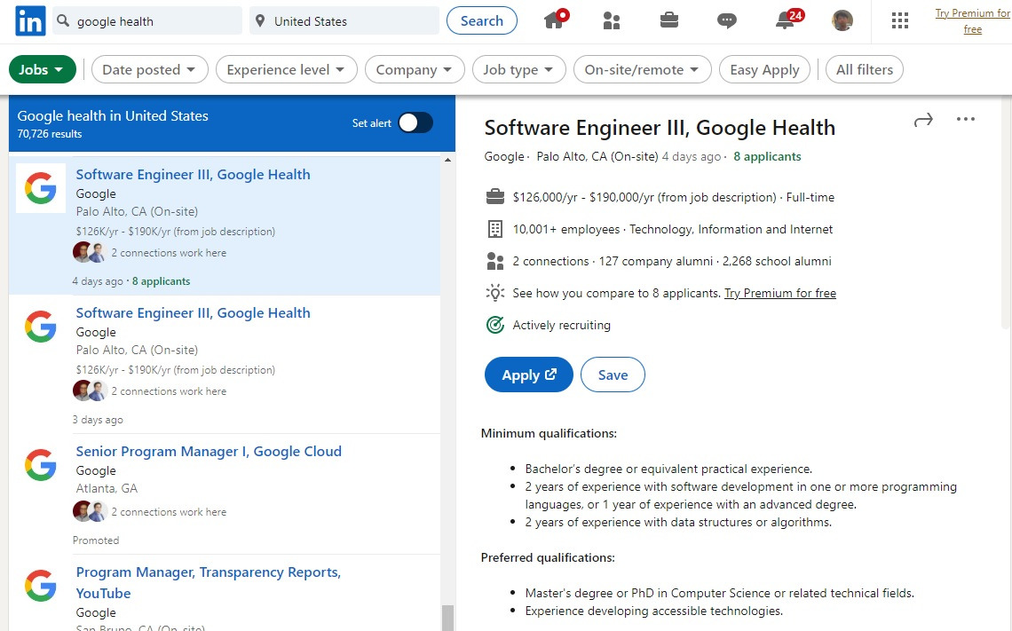Save this Google Health job
This screenshot has width=1012, height=631.
click(x=613, y=375)
